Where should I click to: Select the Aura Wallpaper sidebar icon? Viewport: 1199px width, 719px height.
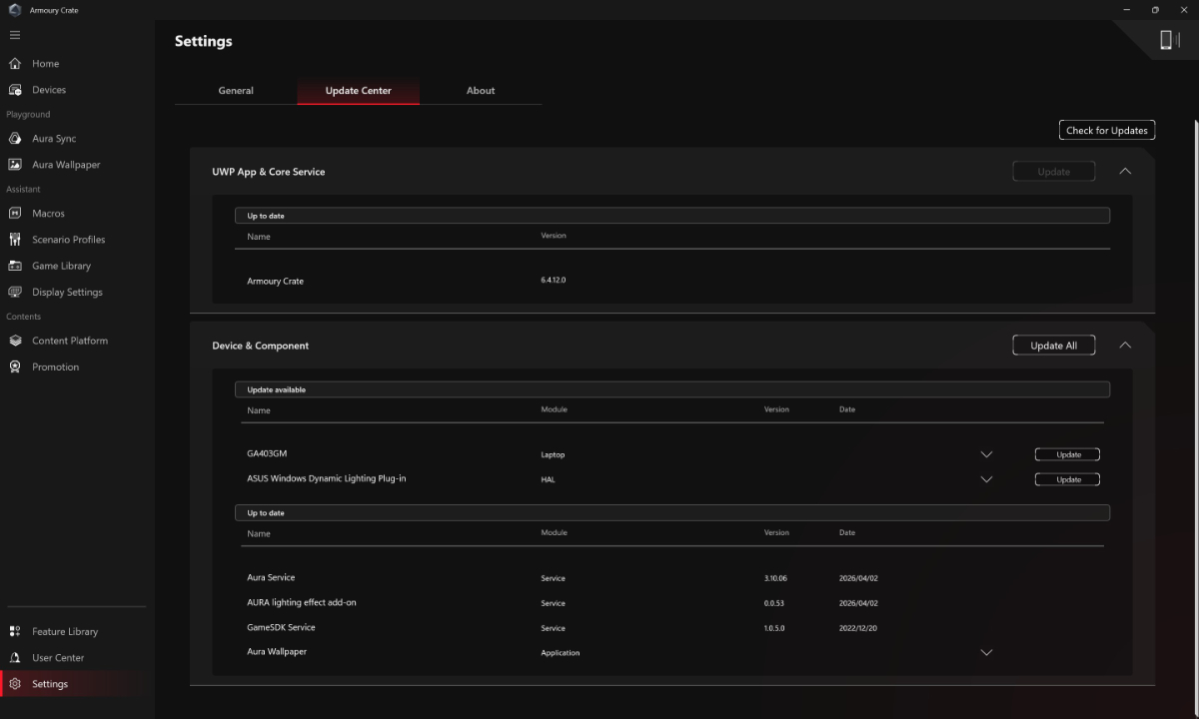pos(15,165)
